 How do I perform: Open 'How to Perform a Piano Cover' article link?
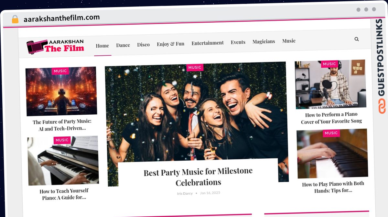click(x=331, y=118)
